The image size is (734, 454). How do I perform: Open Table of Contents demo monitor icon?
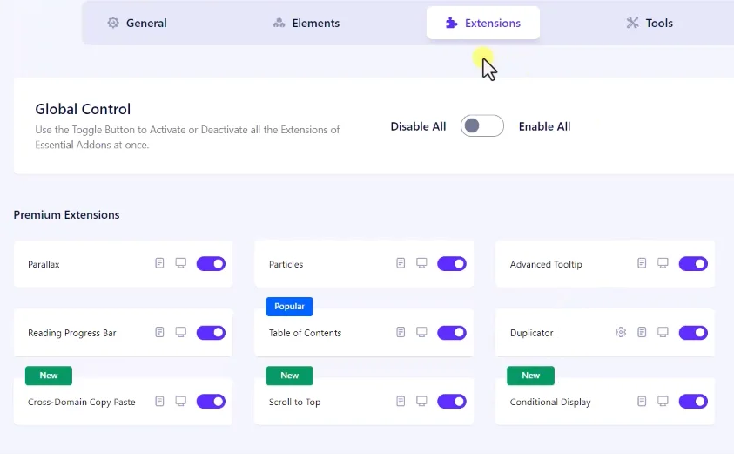pos(421,332)
